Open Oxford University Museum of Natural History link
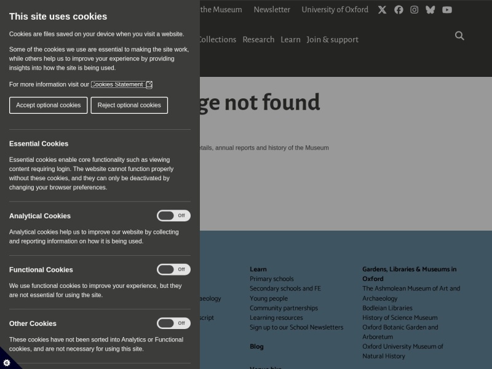Viewport: 492px width, 369px height. (403, 351)
